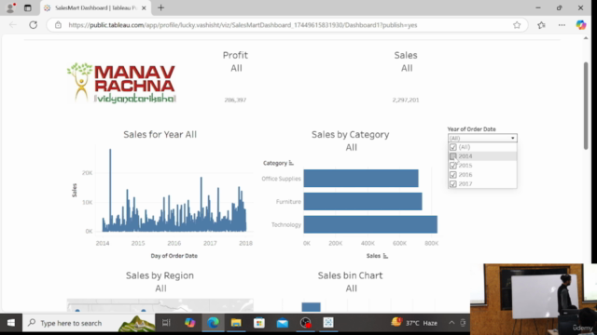
Task: Sort by Category header sort icon
Action: tap(291, 163)
